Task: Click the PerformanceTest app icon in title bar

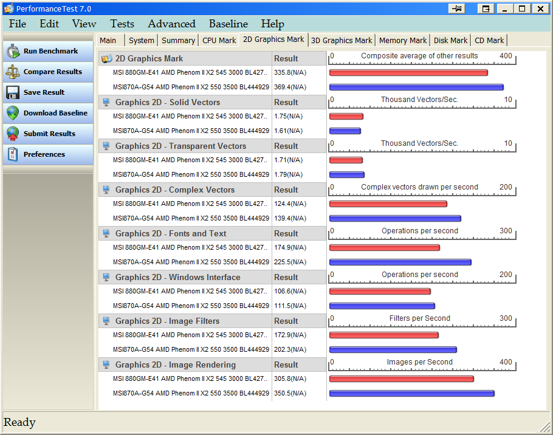Action: click(x=9, y=9)
